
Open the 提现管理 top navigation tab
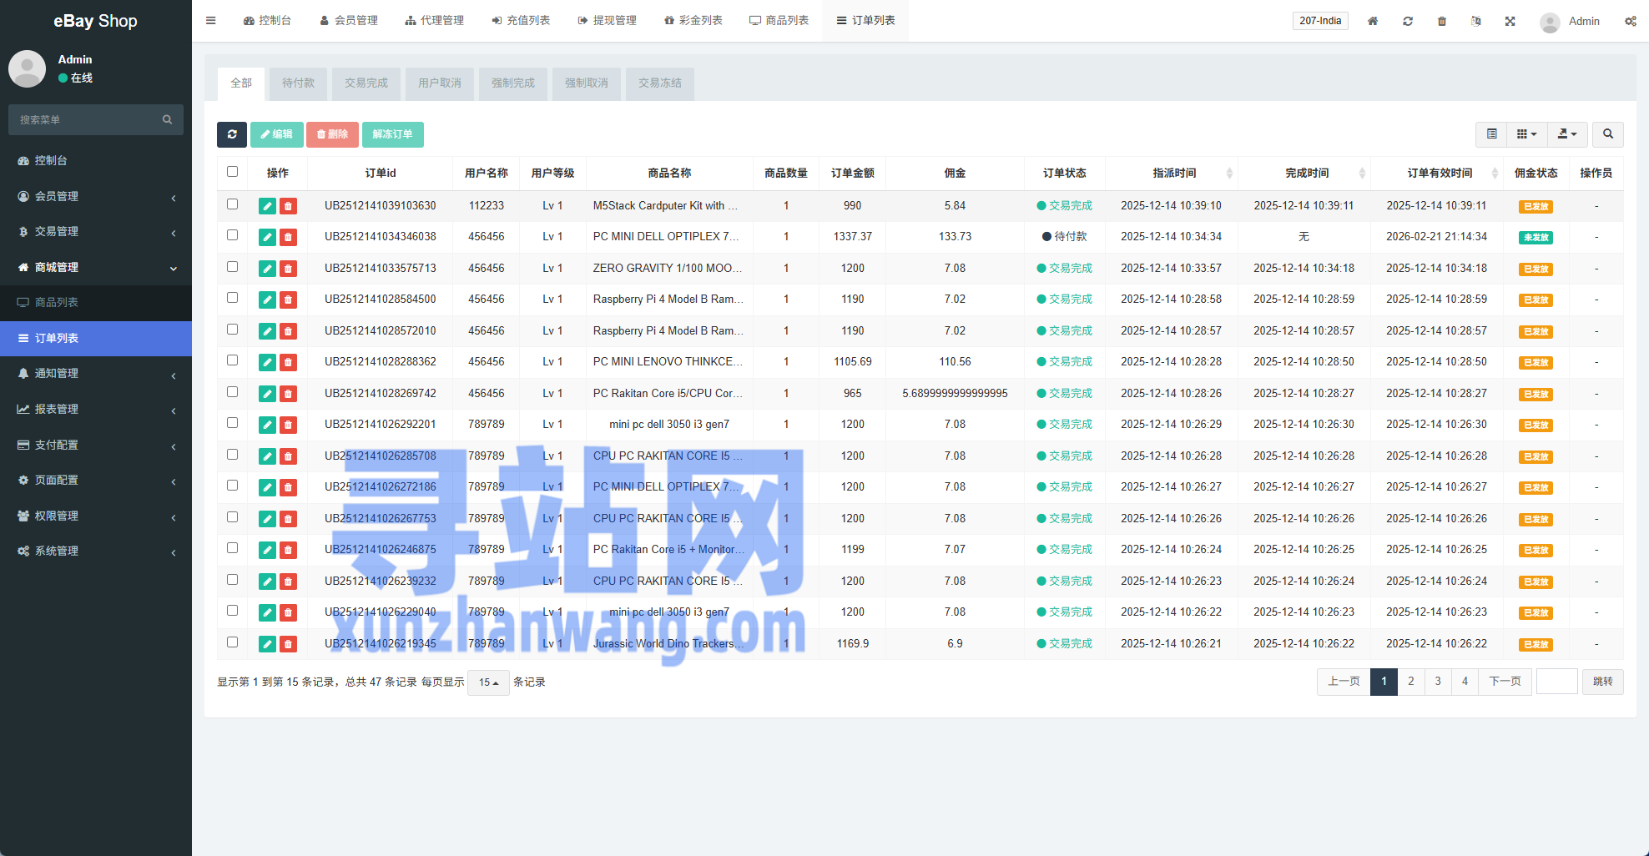607,21
